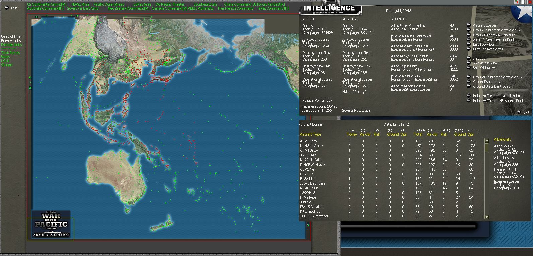Toggle the Friendly Units map filter
This screenshot has width=533, height=256.
click(x=11, y=45)
